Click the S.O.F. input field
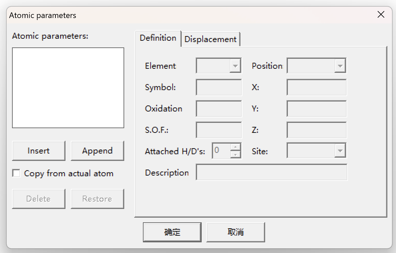This screenshot has height=253, width=396. coord(219,130)
